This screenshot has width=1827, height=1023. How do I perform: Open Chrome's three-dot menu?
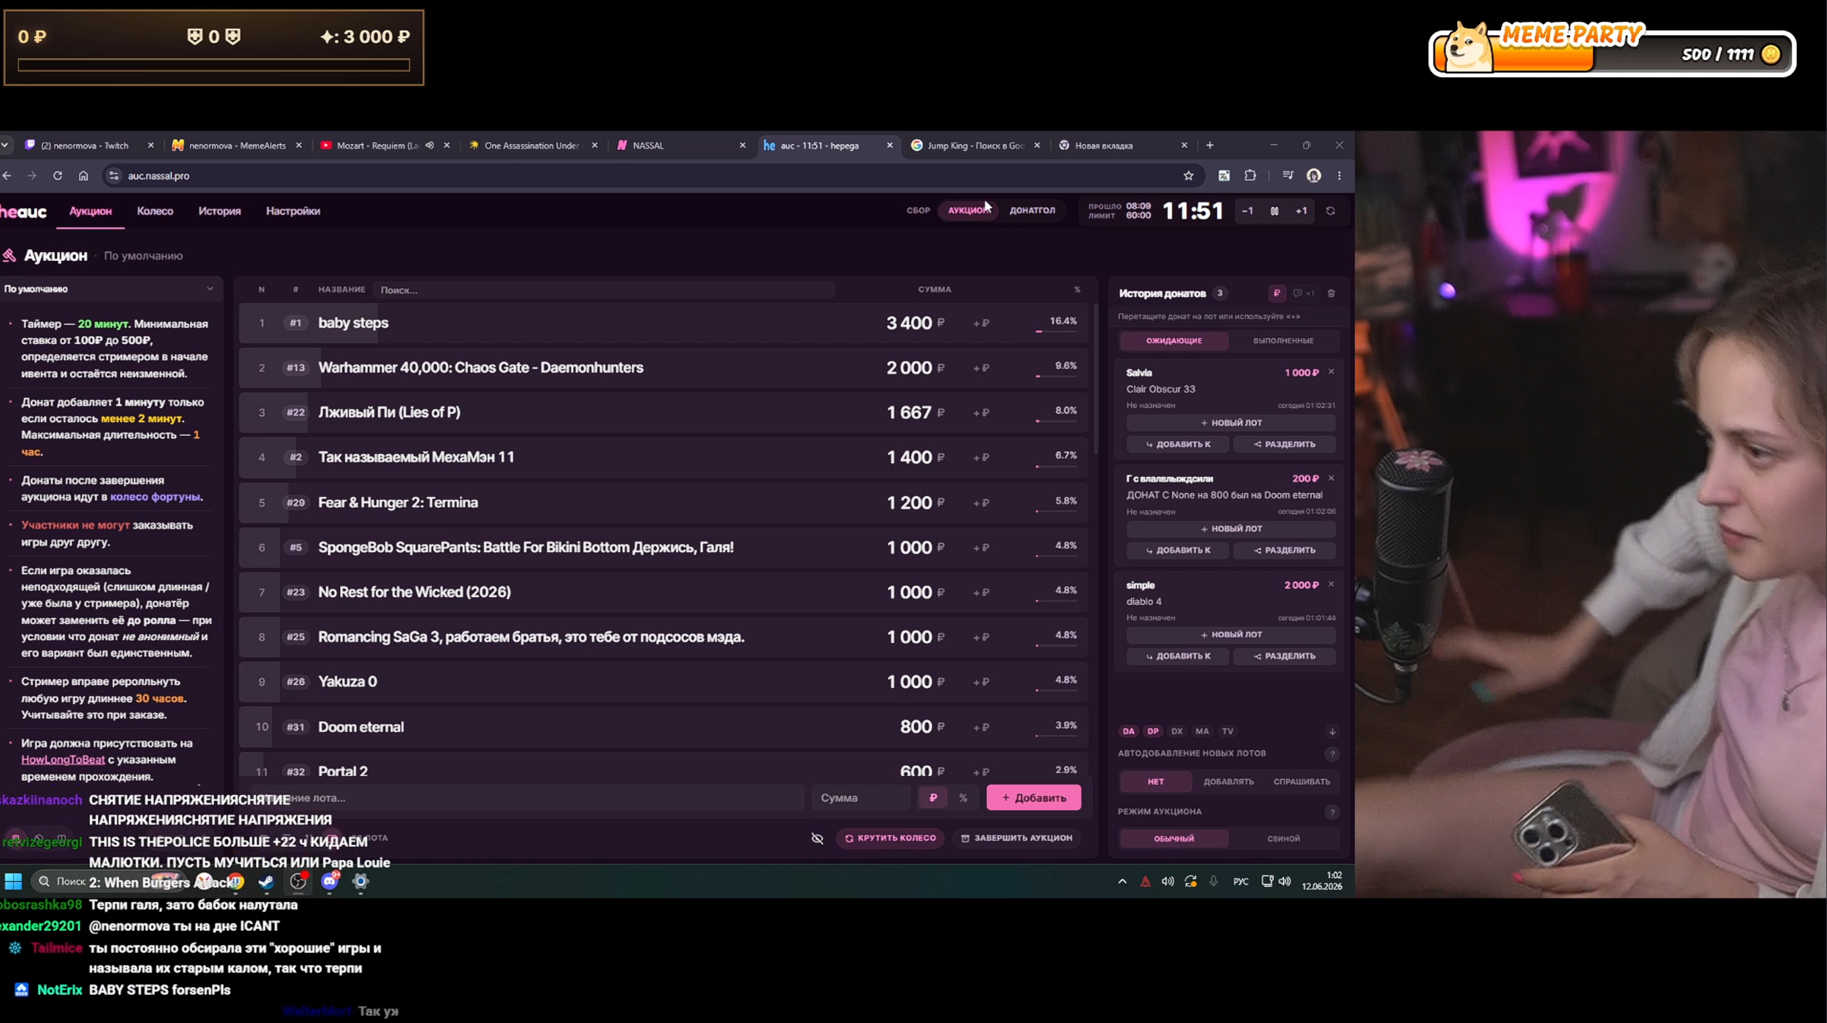tap(1339, 176)
